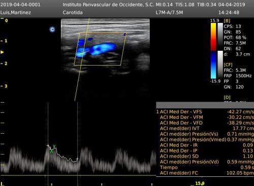Screen dimensions: 254x186
Task: Click the Carotida exam preset label
Action: tap(73, 13)
